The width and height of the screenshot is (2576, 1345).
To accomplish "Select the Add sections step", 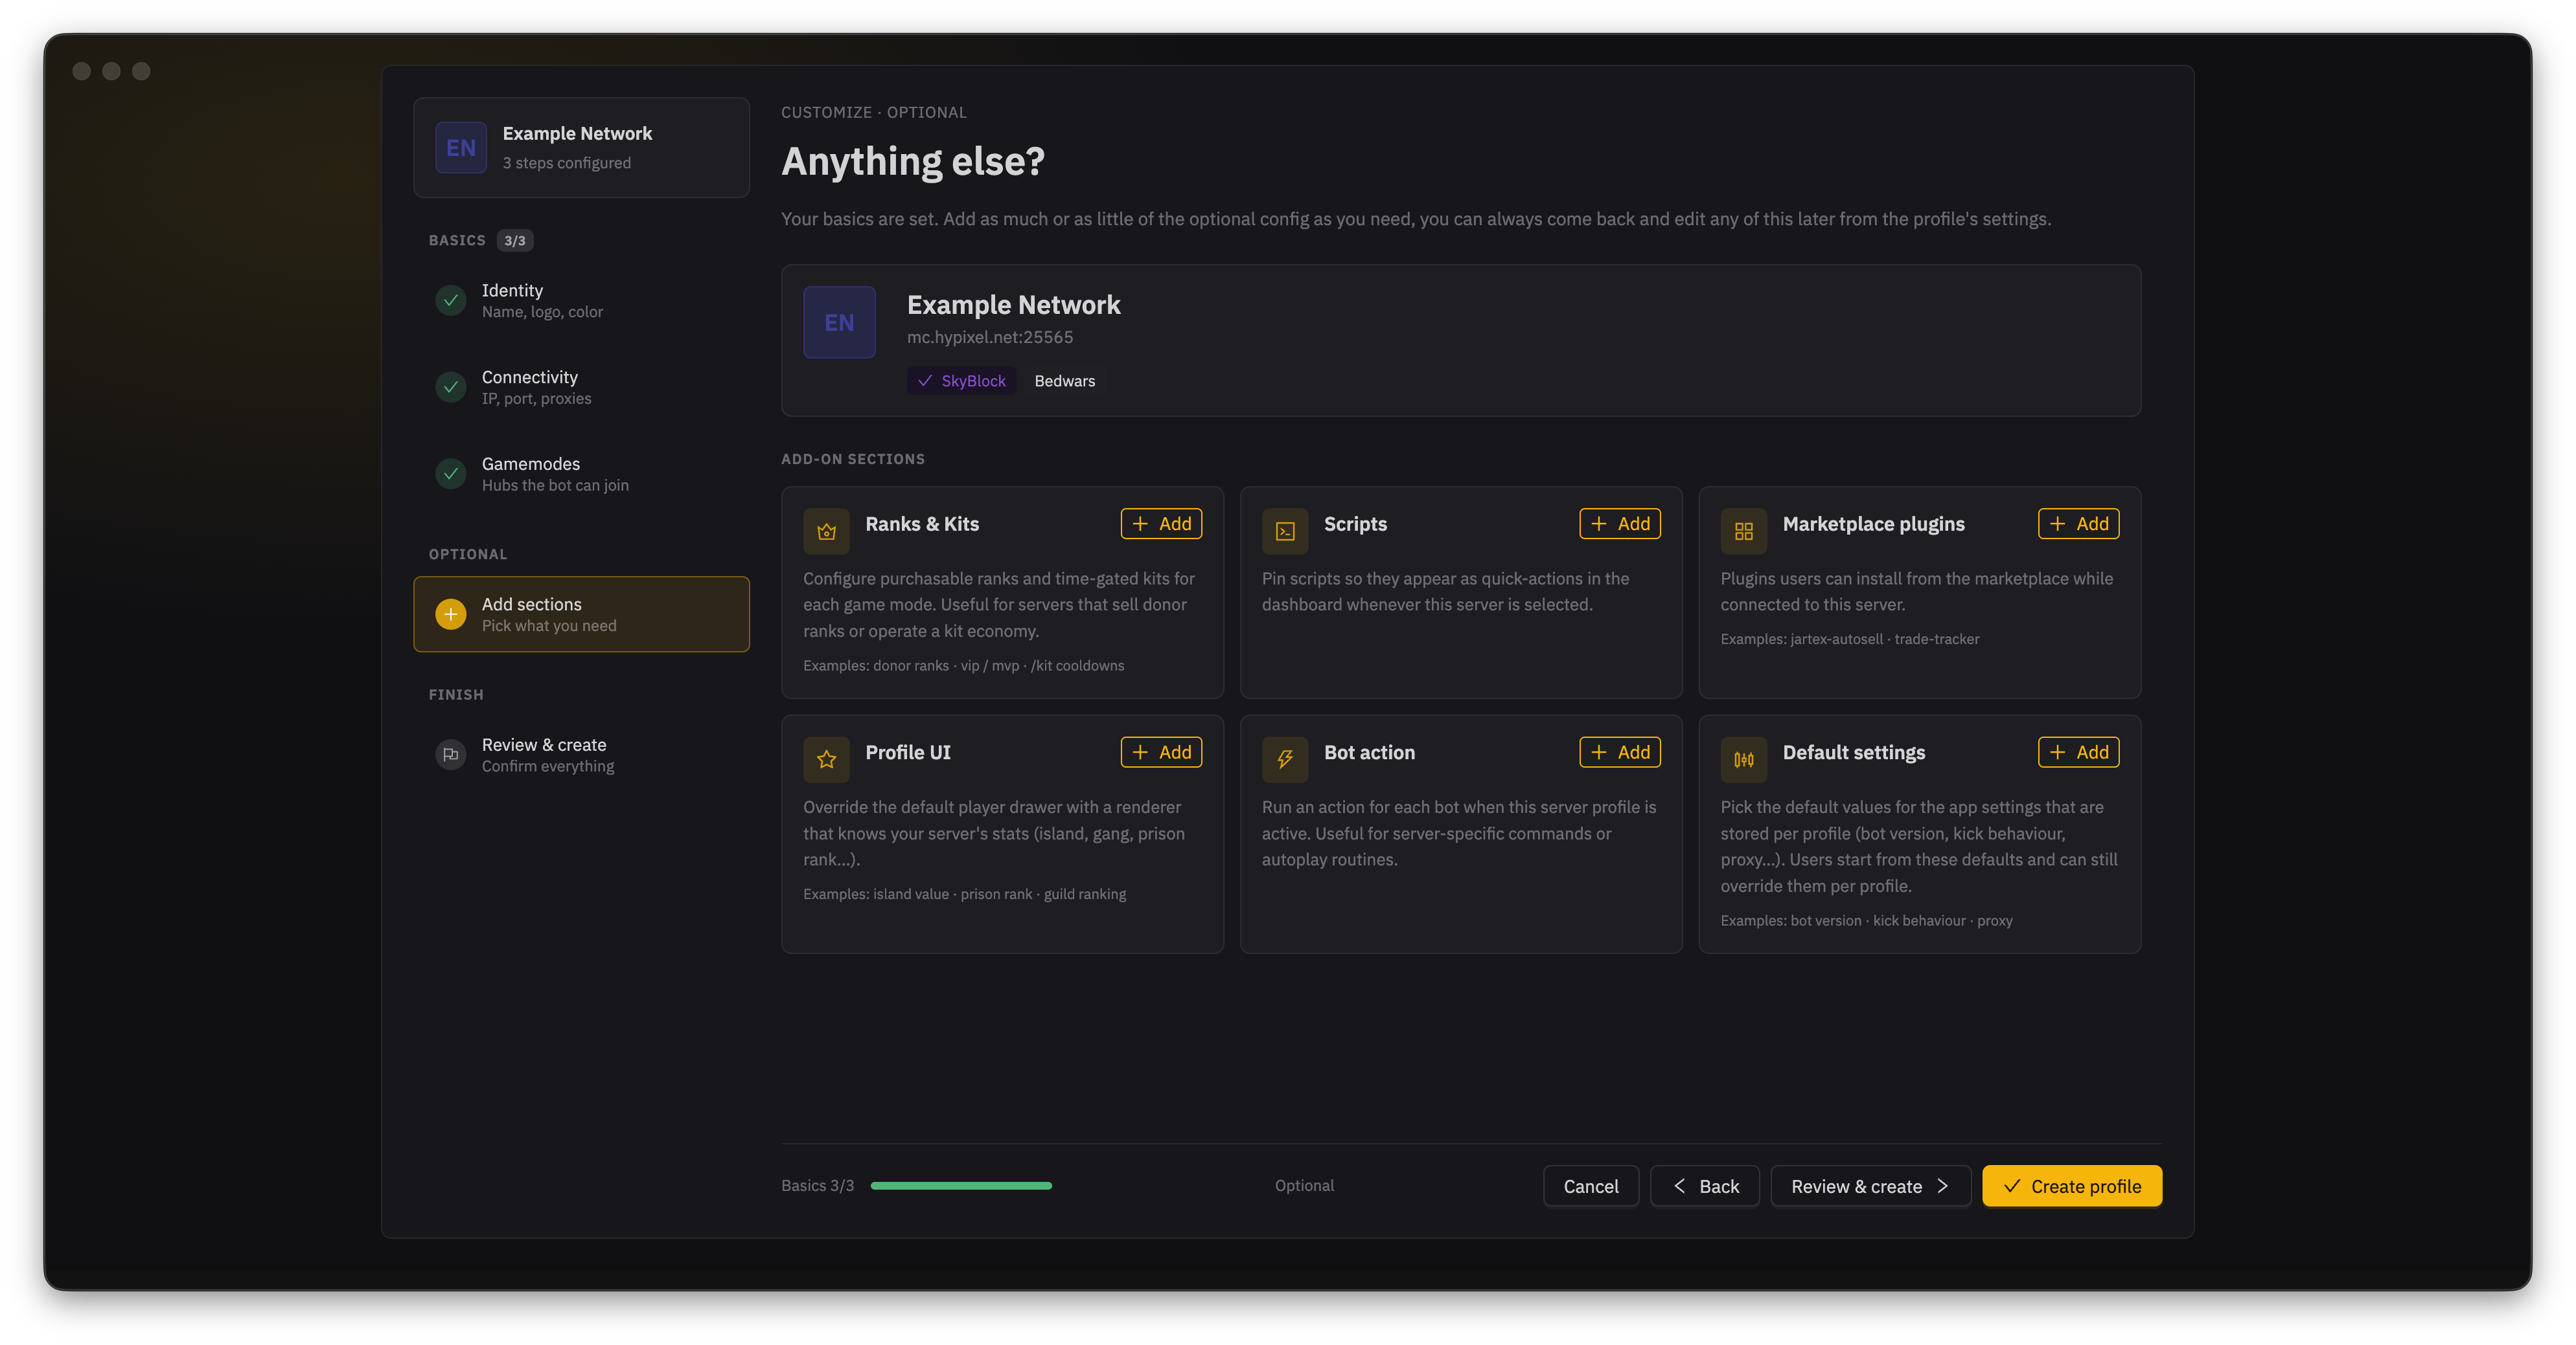I will click(x=581, y=614).
